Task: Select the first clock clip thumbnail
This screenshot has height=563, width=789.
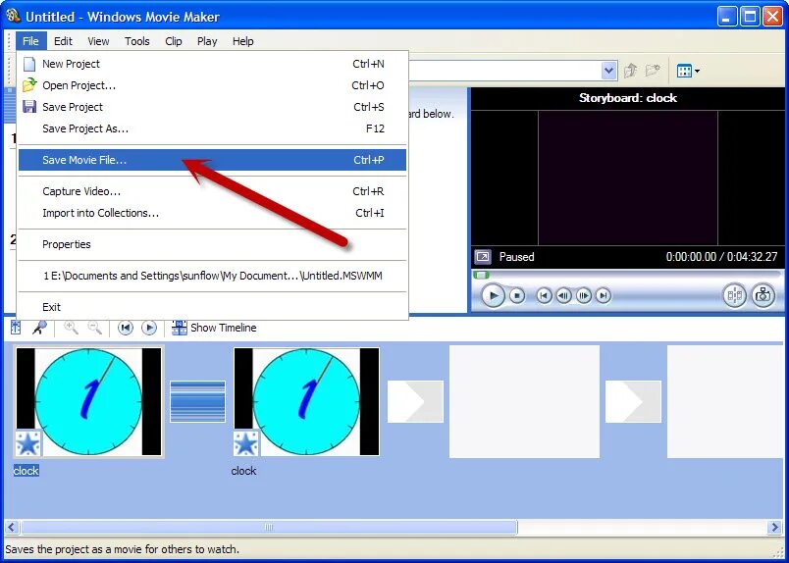Action: pos(88,401)
